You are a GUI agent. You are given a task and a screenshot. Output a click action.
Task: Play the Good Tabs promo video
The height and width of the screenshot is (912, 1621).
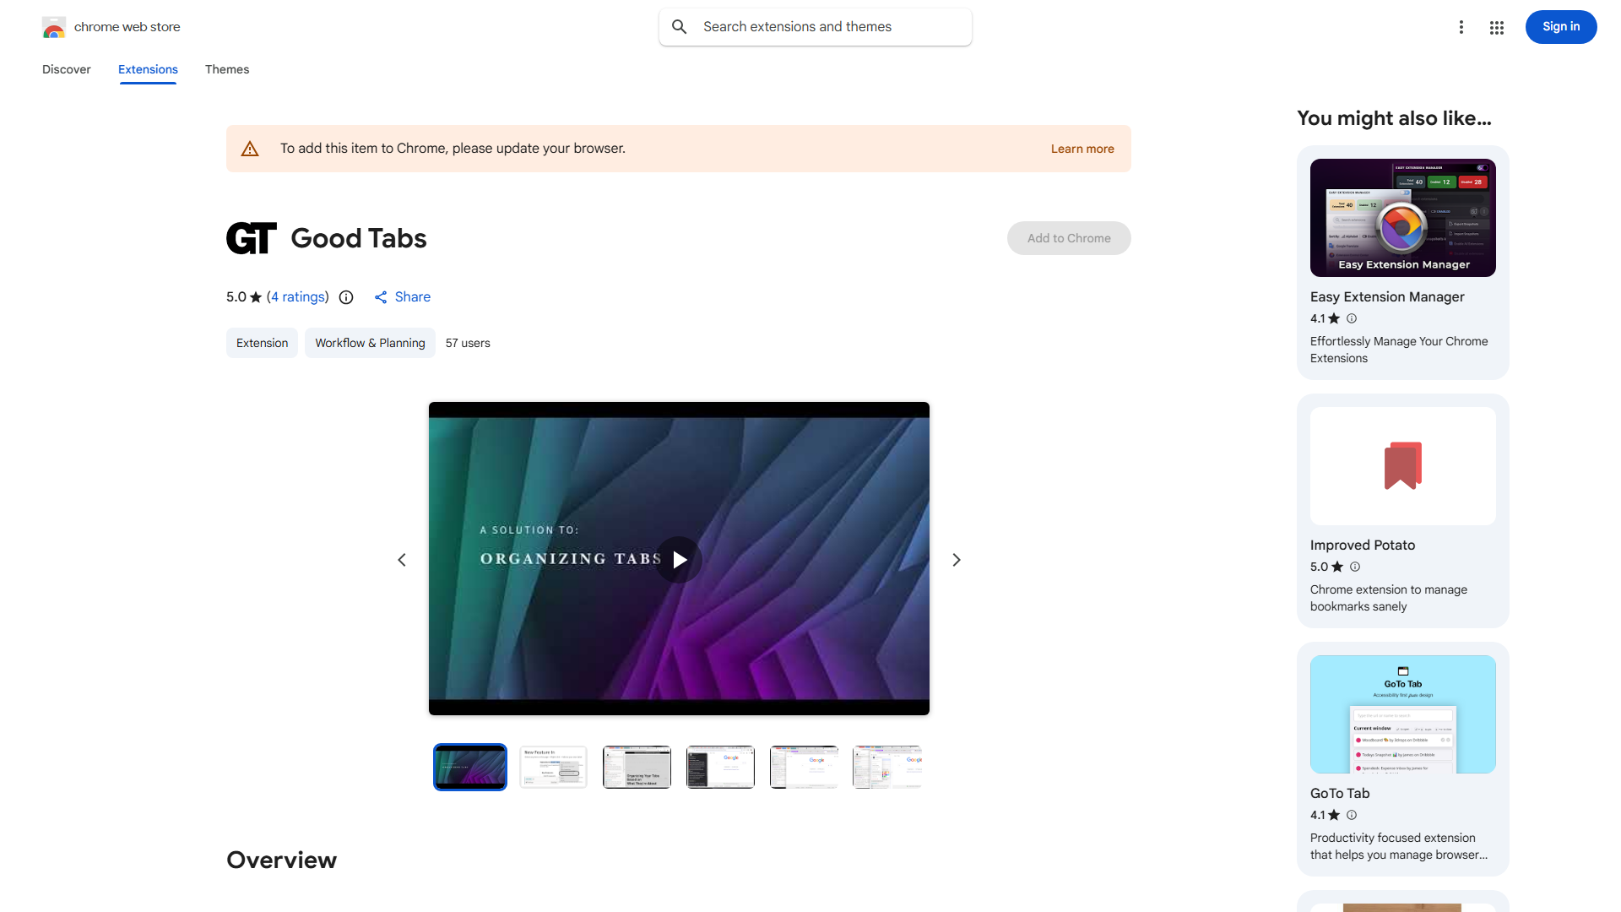[x=679, y=559]
